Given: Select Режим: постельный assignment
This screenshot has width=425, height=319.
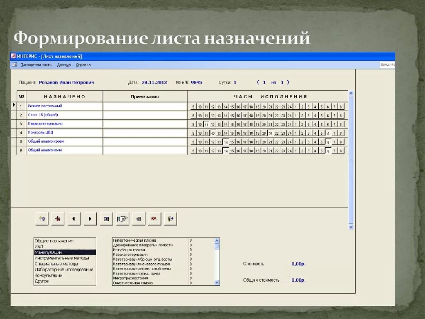Looking at the screenshot, I should point(64,106).
